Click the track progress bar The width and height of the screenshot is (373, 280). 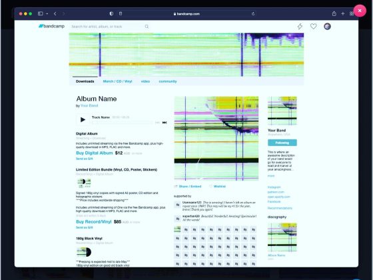(x=123, y=123)
